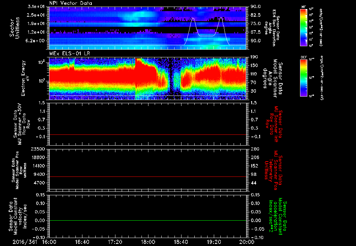Click the '150' scanner angle tick
The height and width of the screenshot is (246, 356).
pos(254,65)
